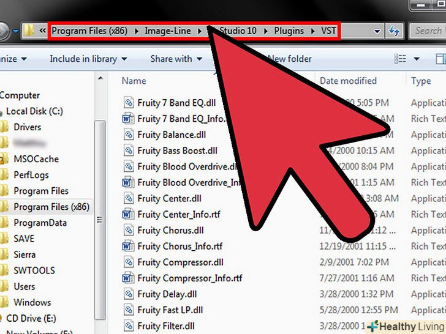Screen dimensions: 446x334
Task: Click the PerfLogs folder icon in sidebar
Action: pyautogui.click(x=4, y=175)
